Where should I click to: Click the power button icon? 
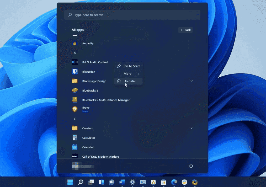click(x=191, y=166)
